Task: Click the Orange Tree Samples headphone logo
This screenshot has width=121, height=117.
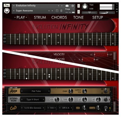Action: tap(7, 11)
